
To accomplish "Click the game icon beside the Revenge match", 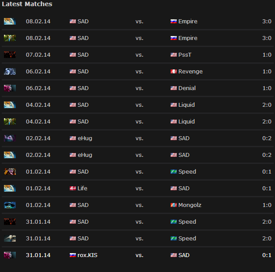I will 10,72.
